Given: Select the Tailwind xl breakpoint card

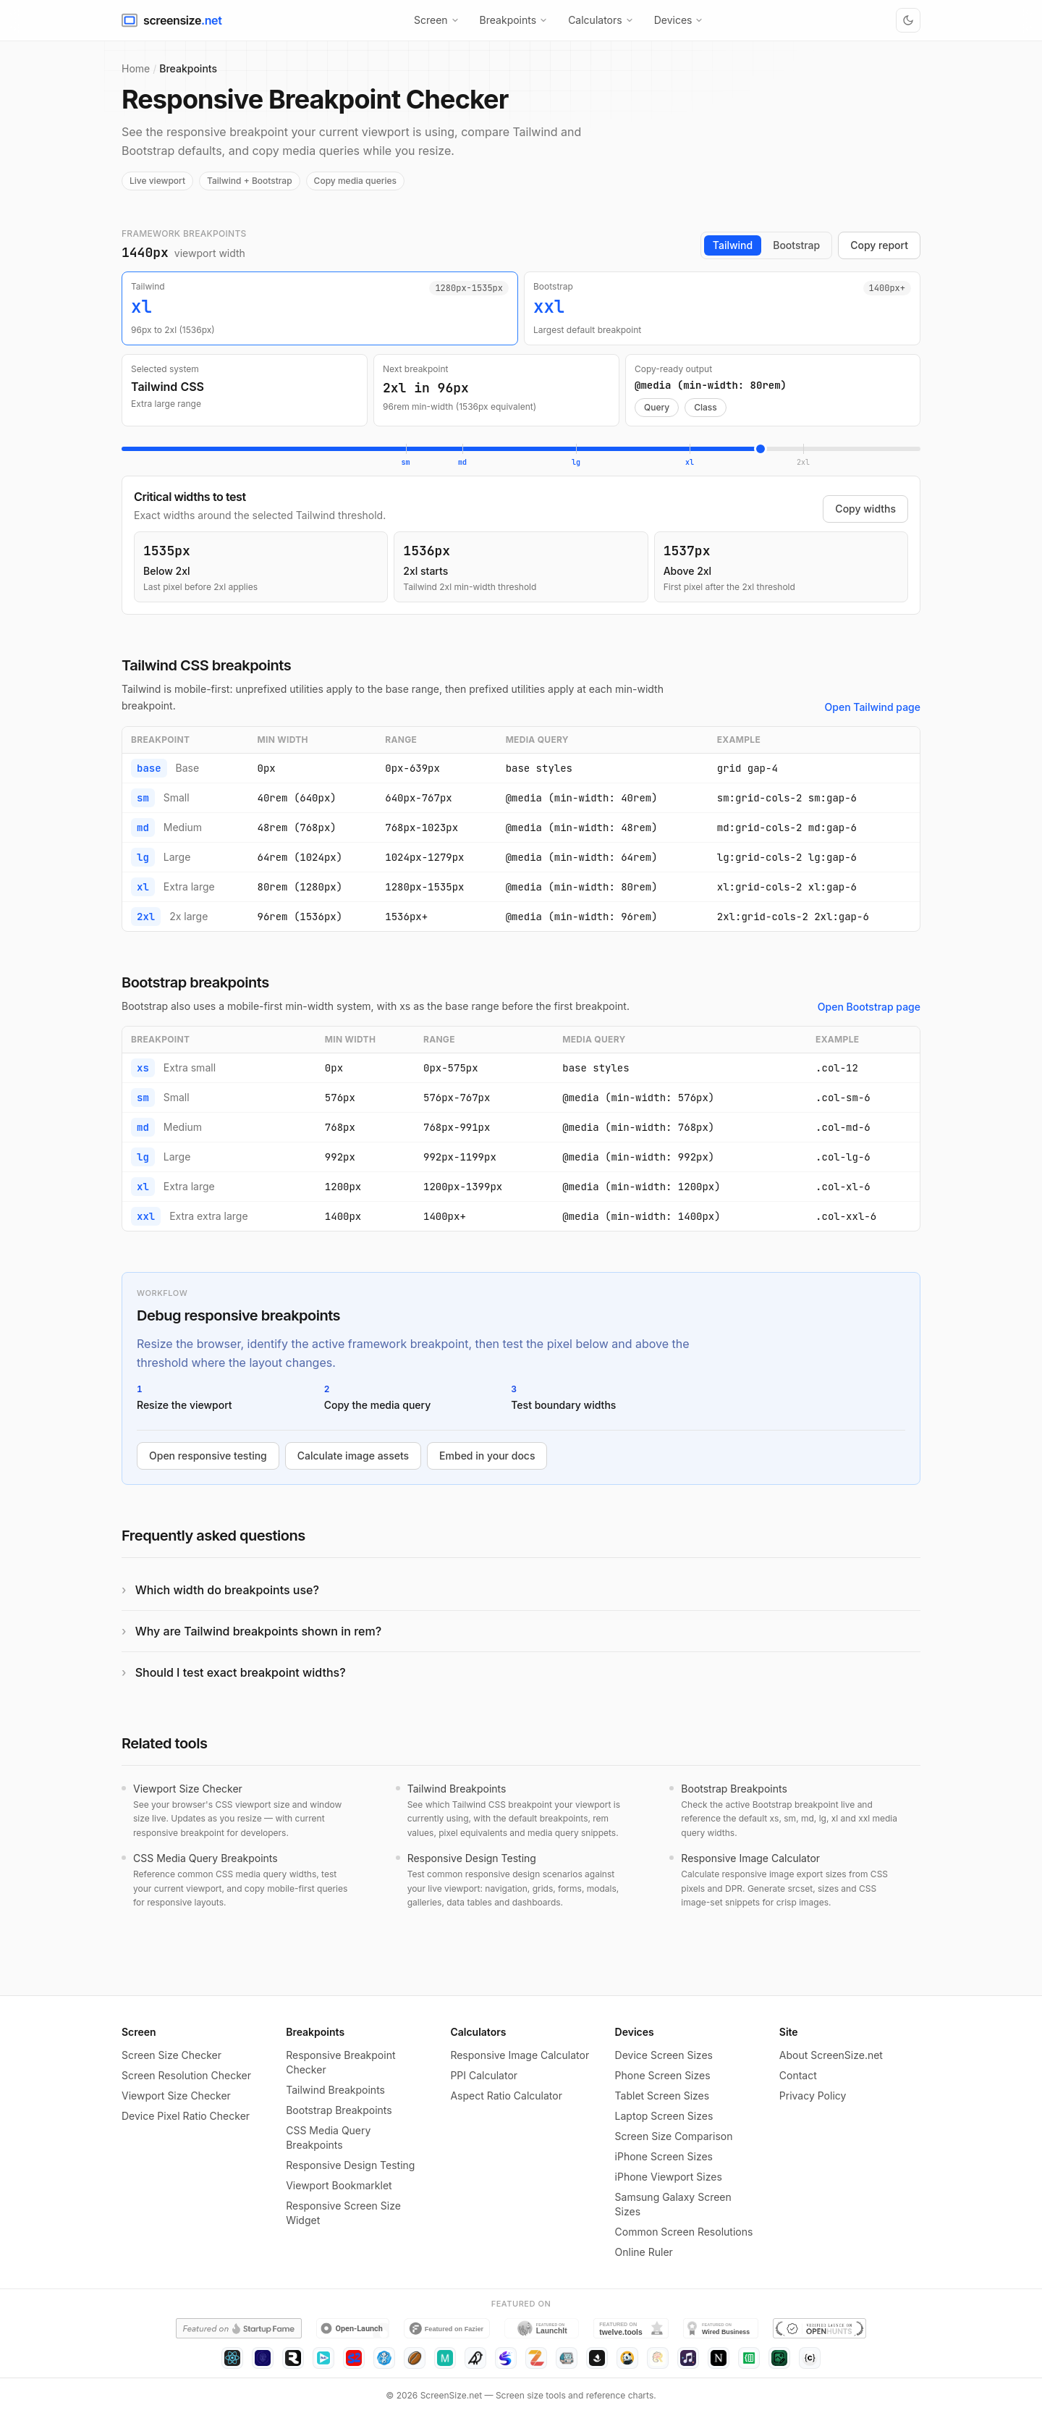Looking at the screenshot, I should click(319, 308).
